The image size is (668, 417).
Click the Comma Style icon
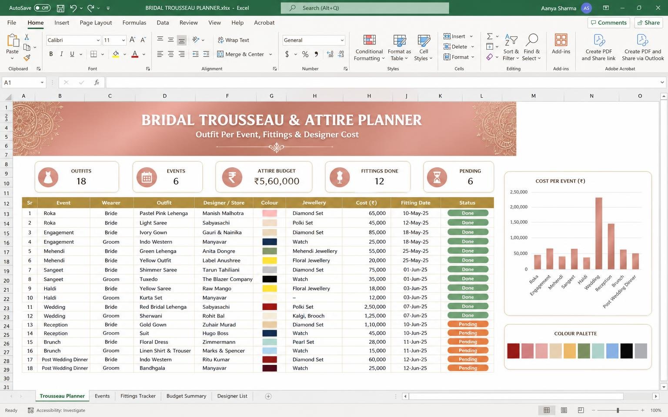click(316, 54)
